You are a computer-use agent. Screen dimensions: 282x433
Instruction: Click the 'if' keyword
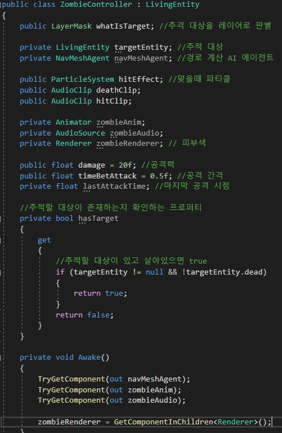[x=60, y=272]
